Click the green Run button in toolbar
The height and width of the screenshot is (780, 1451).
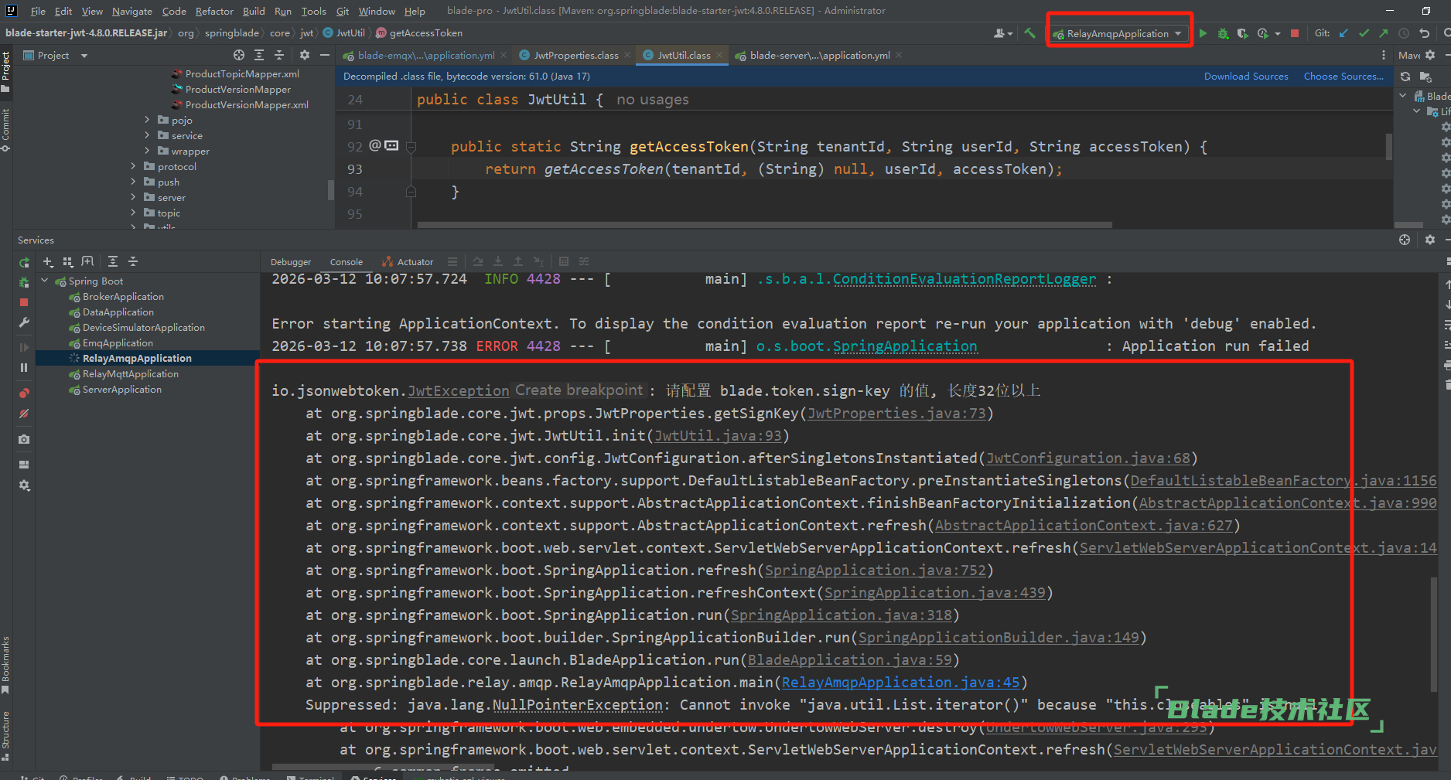coord(1203,33)
